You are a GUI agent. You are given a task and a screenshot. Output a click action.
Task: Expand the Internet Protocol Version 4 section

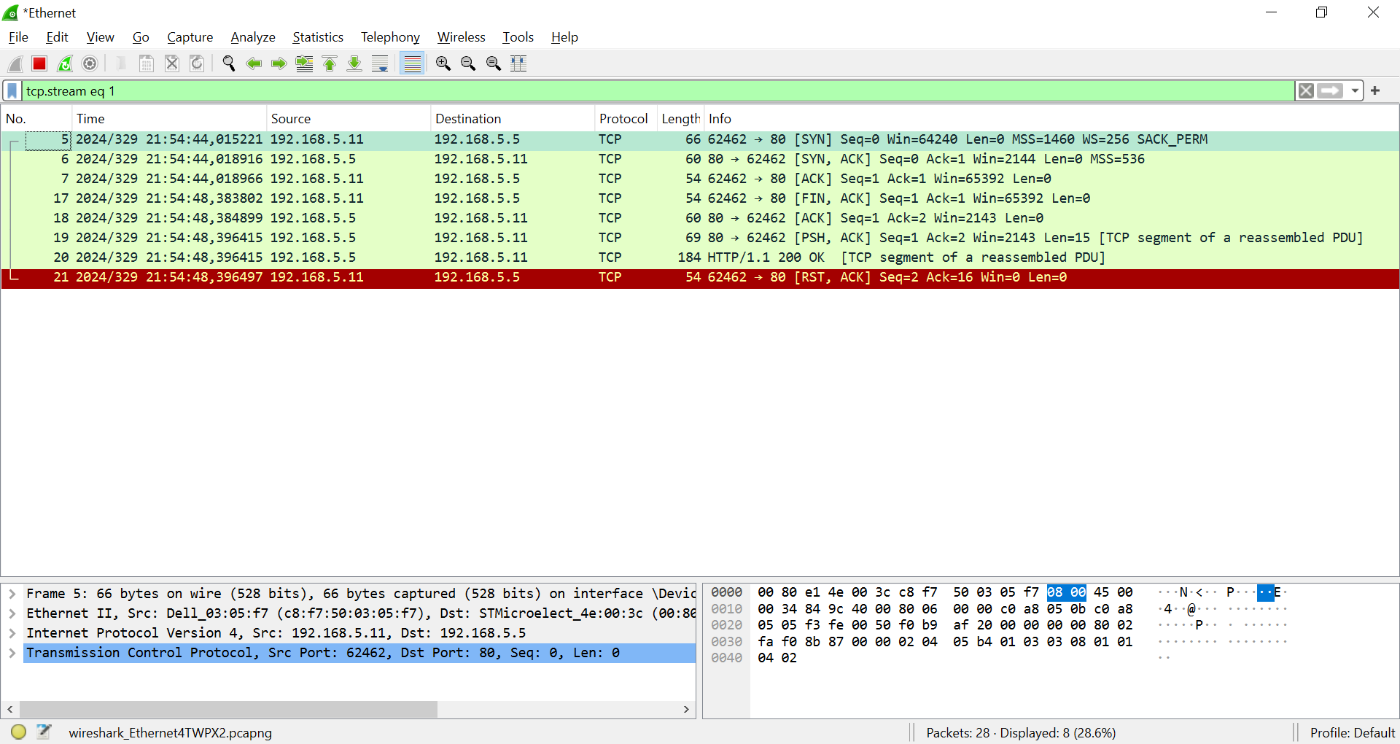[12, 633]
